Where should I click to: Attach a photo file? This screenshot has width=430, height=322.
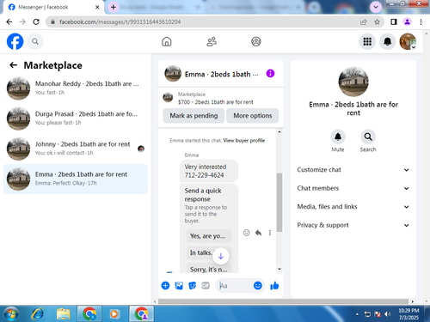point(179,285)
